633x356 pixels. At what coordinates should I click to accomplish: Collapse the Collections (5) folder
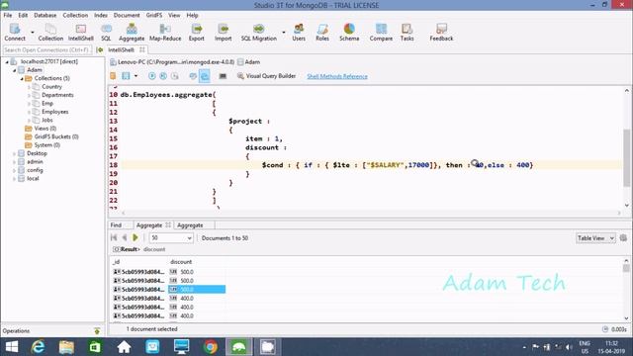(22, 78)
